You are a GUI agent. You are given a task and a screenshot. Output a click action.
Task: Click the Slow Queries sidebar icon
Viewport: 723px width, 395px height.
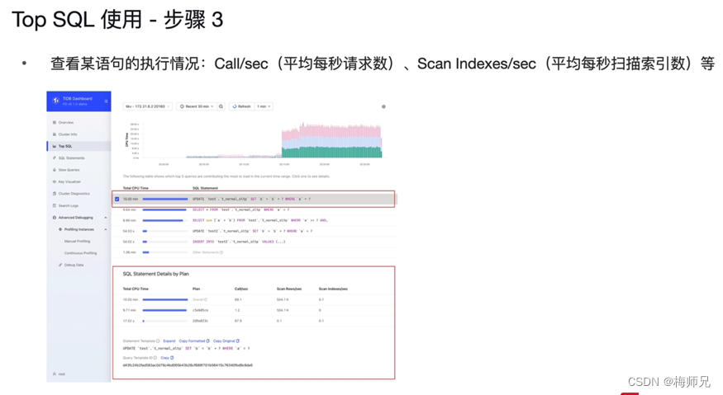click(55, 170)
